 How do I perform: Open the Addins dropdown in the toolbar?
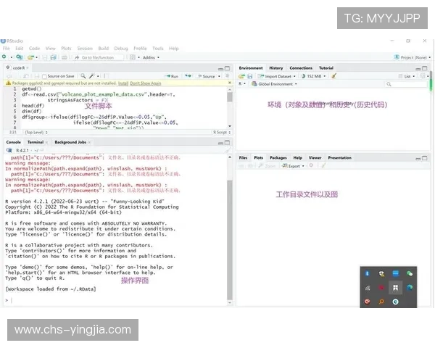point(150,57)
